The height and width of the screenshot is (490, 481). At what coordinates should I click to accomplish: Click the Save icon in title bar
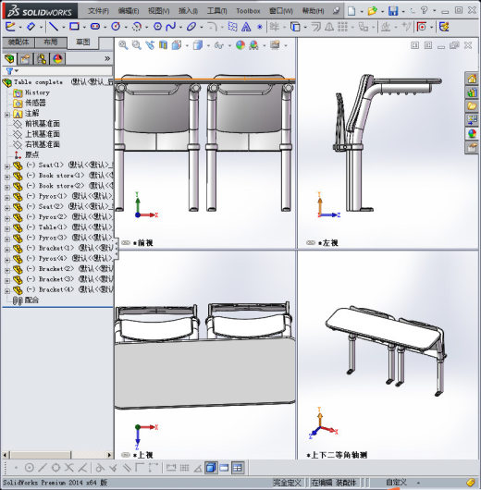393,11
